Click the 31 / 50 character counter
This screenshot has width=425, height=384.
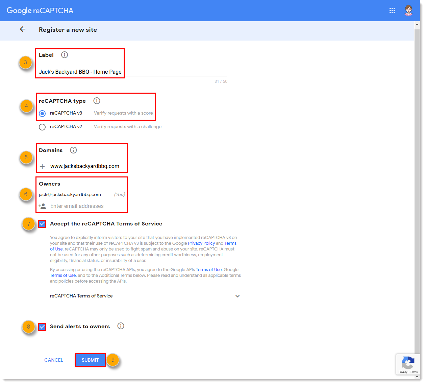[x=221, y=81]
